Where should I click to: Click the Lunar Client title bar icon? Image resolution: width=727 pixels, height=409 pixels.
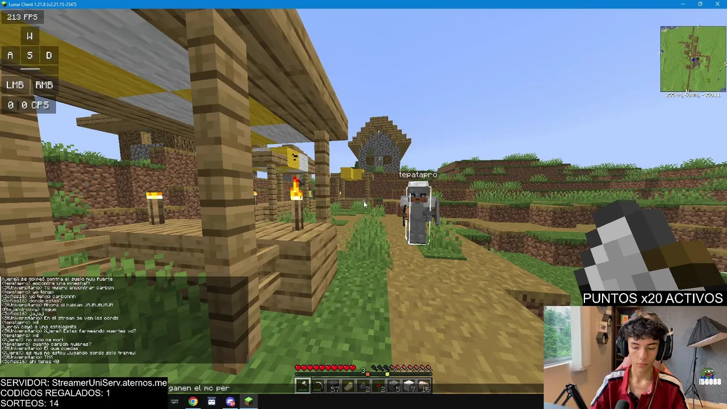(x=4, y=4)
